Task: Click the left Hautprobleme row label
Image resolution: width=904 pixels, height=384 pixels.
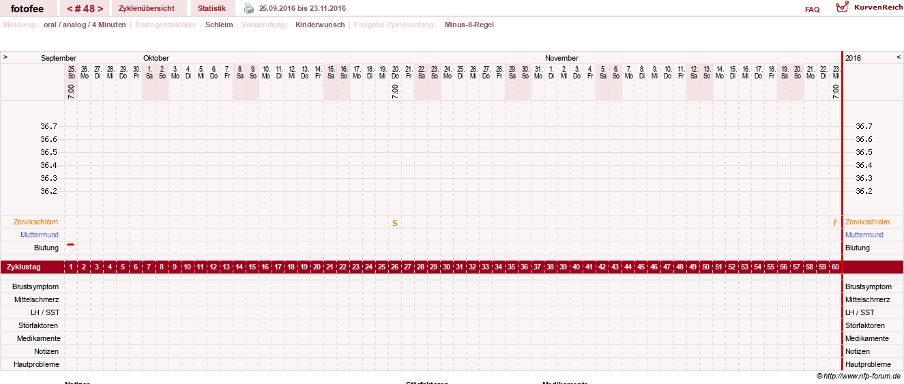Action: (x=37, y=364)
